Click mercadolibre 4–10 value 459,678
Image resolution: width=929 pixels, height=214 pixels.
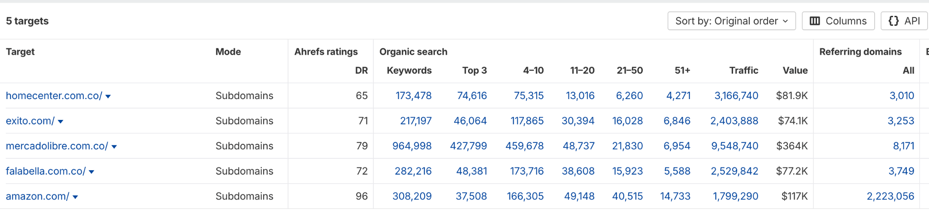click(x=524, y=146)
